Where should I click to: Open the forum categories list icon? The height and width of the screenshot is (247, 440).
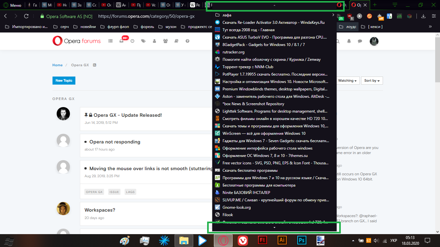tap(110, 41)
